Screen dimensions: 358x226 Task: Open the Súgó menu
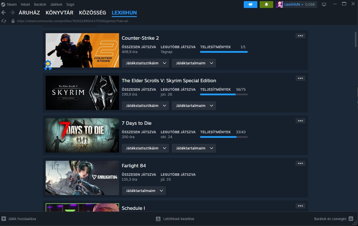[x=71, y=5]
